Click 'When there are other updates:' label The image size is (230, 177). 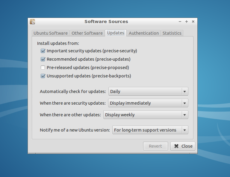click(70, 115)
